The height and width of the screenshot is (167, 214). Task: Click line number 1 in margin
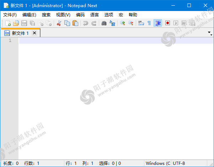pyautogui.click(x=10, y=41)
